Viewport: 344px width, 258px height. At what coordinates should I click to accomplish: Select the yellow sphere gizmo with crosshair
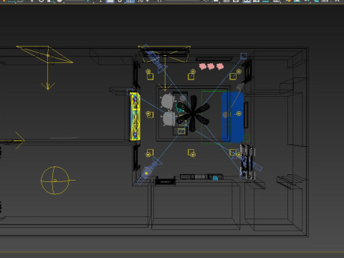56,181
